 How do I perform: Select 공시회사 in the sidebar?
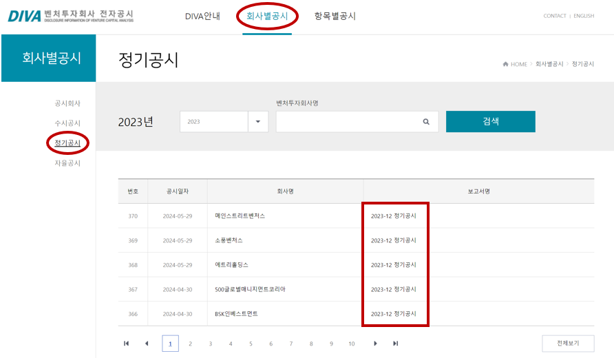click(67, 103)
